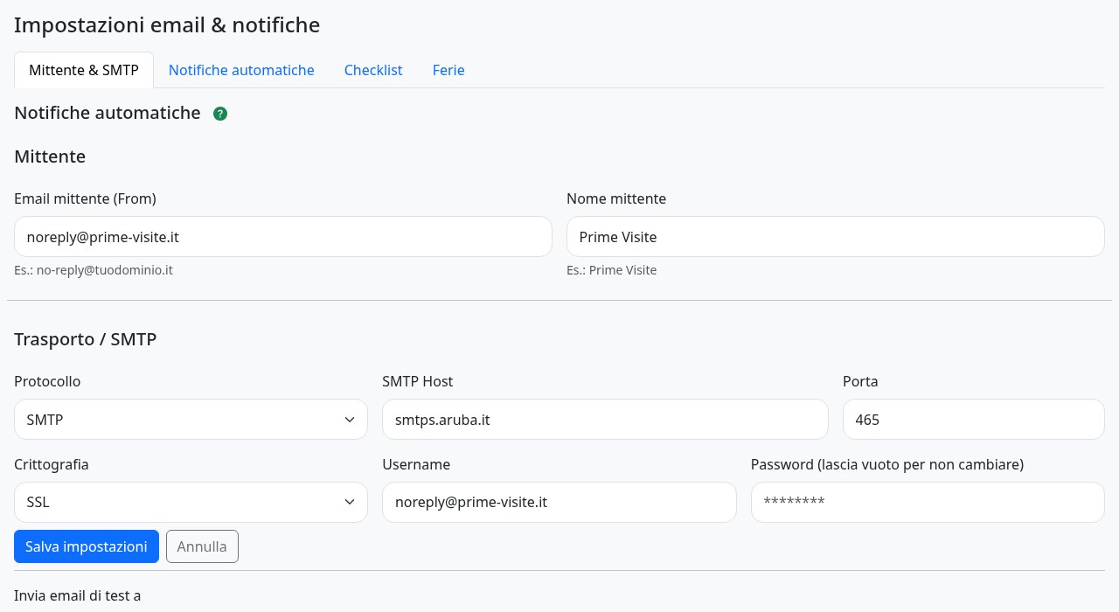The width and height of the screenshot is (1119, 612).
Task: Open the Checklist tab
Action: [373, 70]
